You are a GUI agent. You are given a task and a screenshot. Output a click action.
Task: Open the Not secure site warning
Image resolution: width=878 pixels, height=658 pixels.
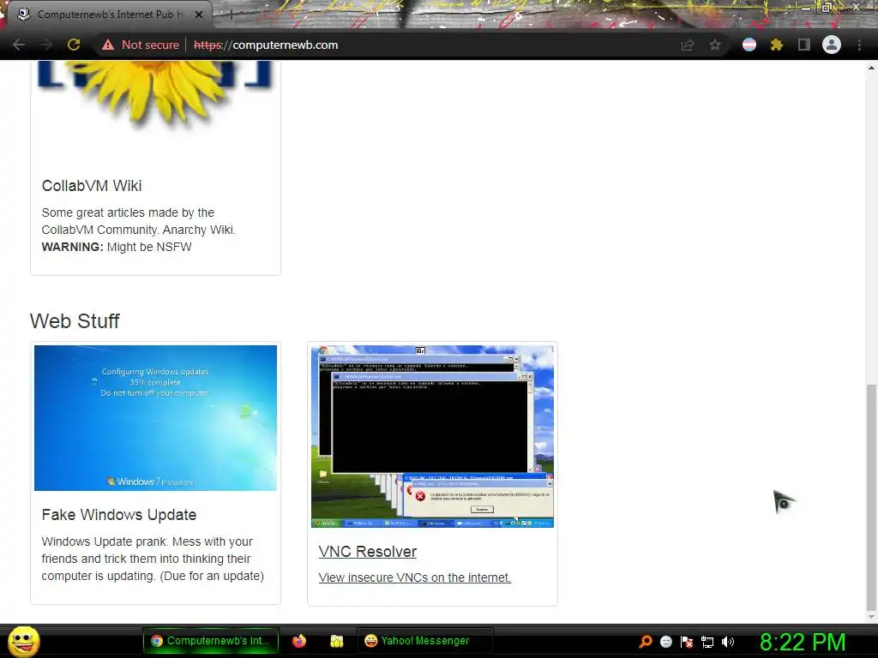(140, 45)
